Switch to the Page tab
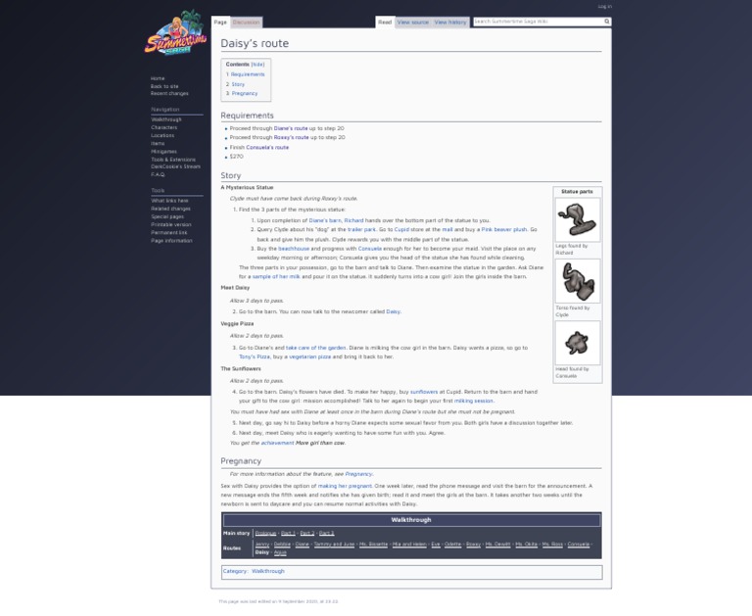 click(x=220, y=23)
